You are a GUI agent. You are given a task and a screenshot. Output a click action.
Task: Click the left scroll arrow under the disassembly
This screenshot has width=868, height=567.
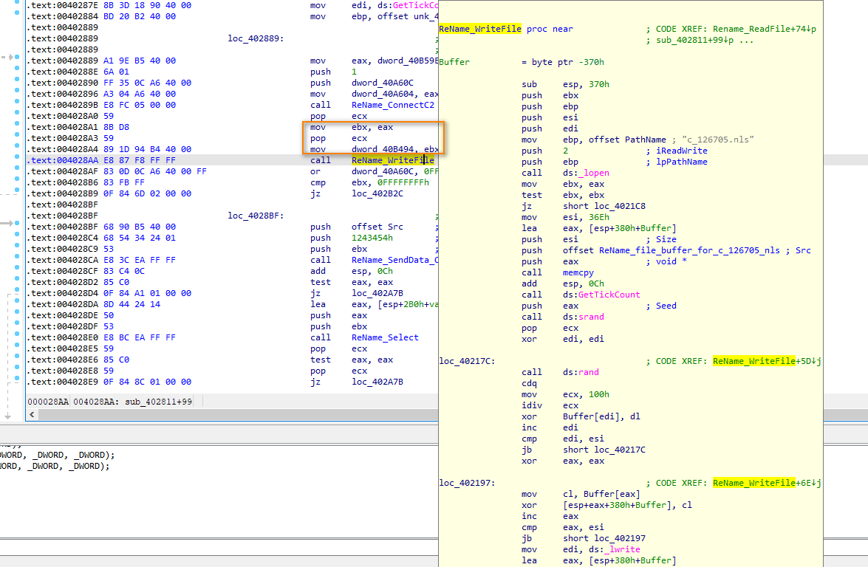[x=32, y=414]
